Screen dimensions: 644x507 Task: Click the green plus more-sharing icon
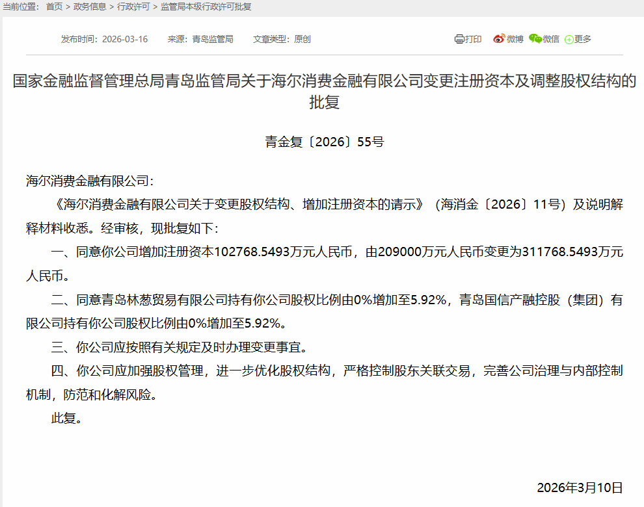pyautogui.click(x=569, y=40)
